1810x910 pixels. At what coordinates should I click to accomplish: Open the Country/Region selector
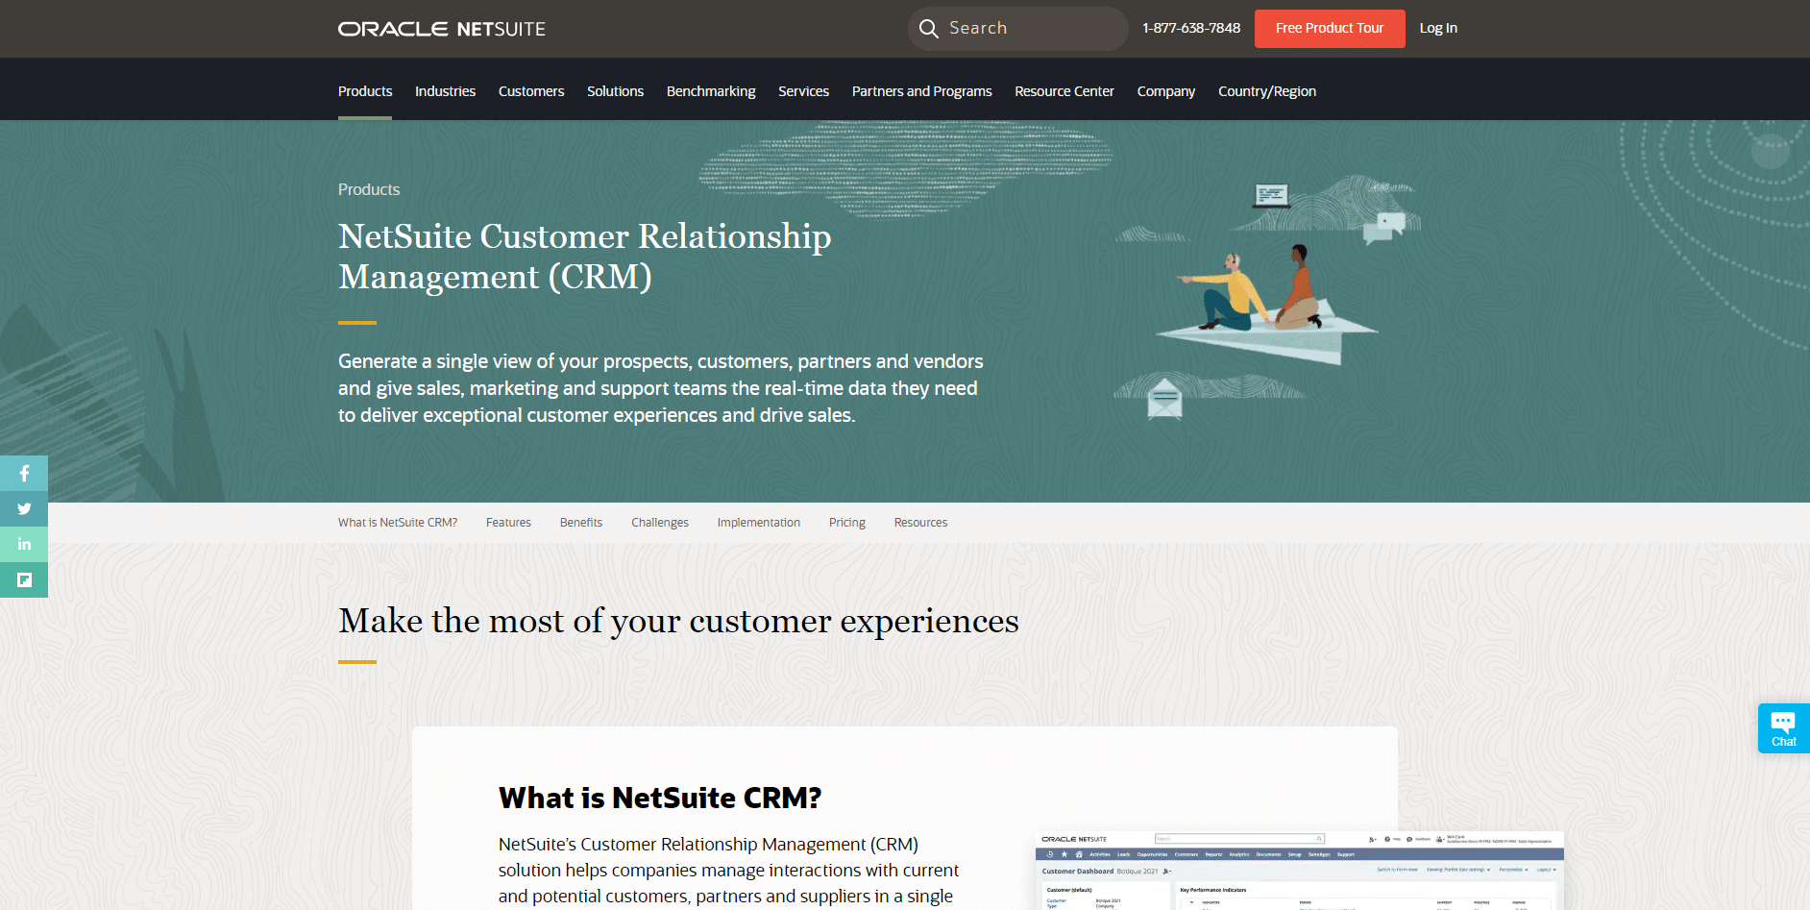[x=1266, y=90]
